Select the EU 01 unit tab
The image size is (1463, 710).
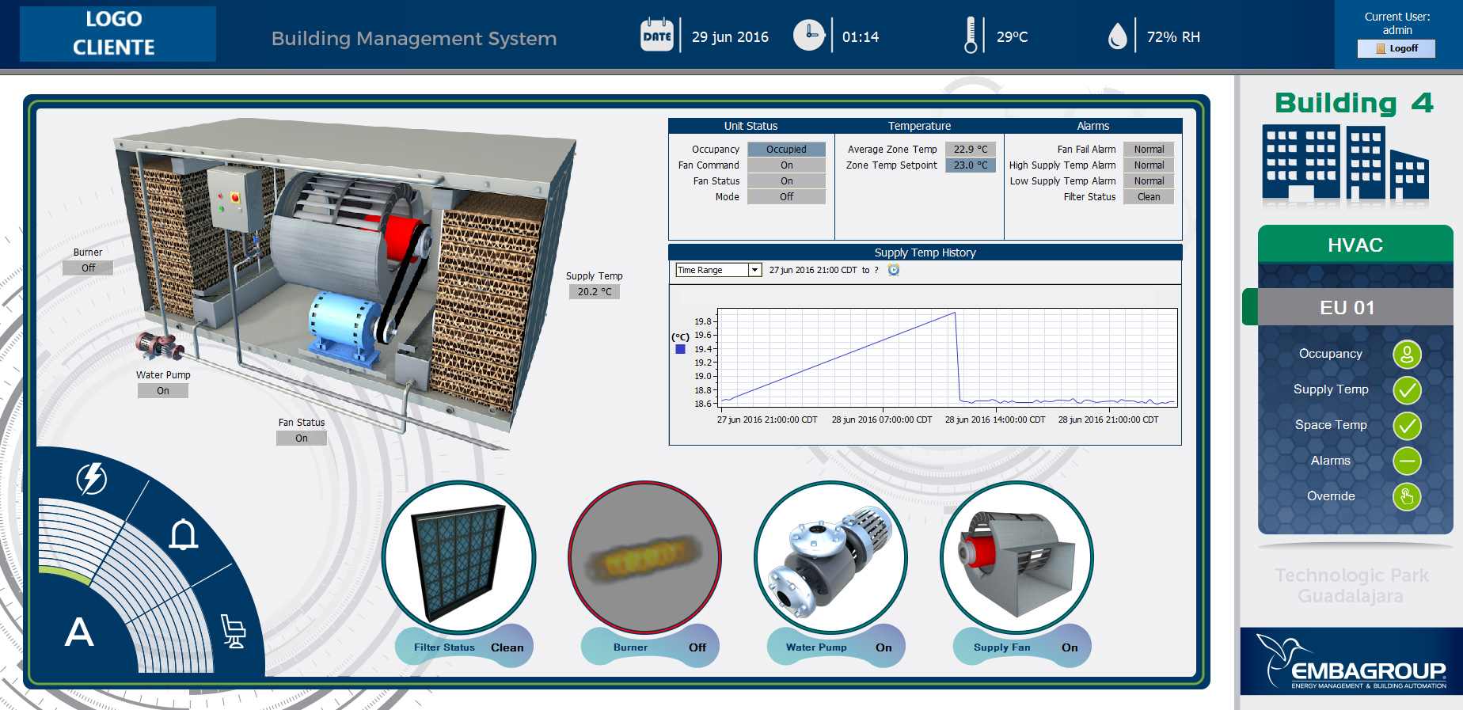coord(1347,307)
